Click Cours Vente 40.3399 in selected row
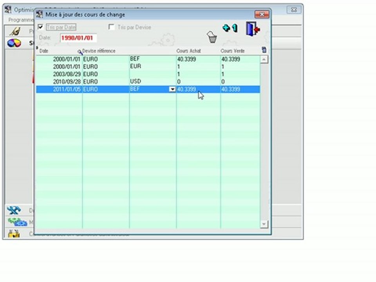The width and height of the screenshot is (376, 282). pyautogui.click(x=230, y=89)
